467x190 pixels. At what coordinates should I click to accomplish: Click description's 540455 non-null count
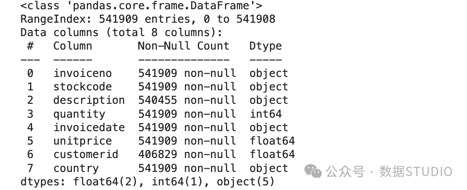click(x=187, y=101)
